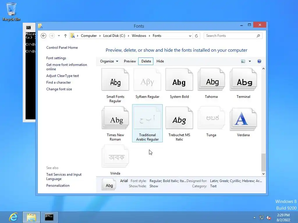298x223 pixels.
Task: Click Fonts in the address breadcrumb
Action: click(157, 36)
